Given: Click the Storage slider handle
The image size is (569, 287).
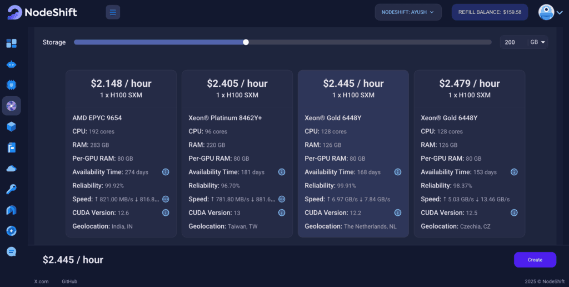Looking at the screenshot, I should 246,42.
